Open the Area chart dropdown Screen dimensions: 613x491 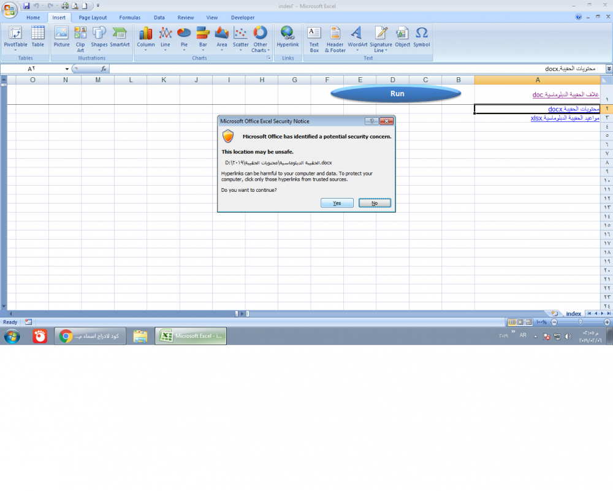(222, 39)
